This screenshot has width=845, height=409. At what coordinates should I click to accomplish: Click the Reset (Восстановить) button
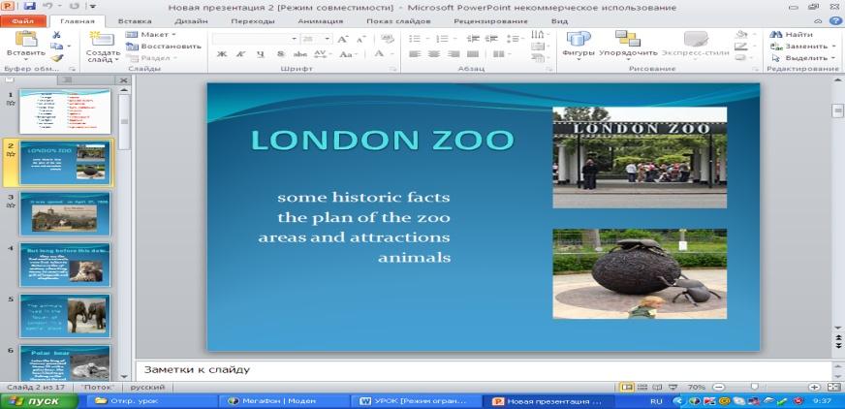point(164,47)
